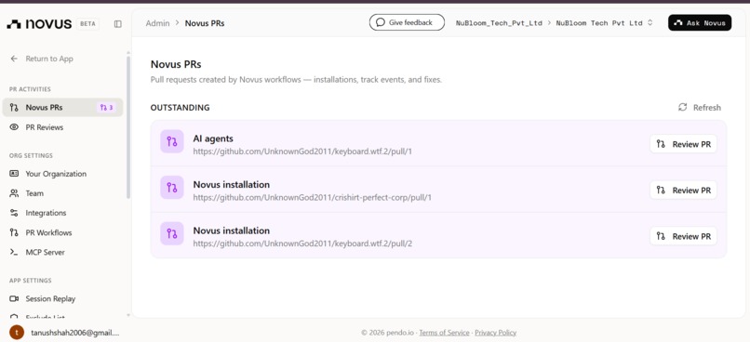
Task: Click the Your Organization card icon
Action: pyautogui.click(x=14, y=174)
